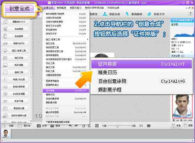
Task: Open the 数码暗房 menu in menu bar
Action: tap(61, 8)
